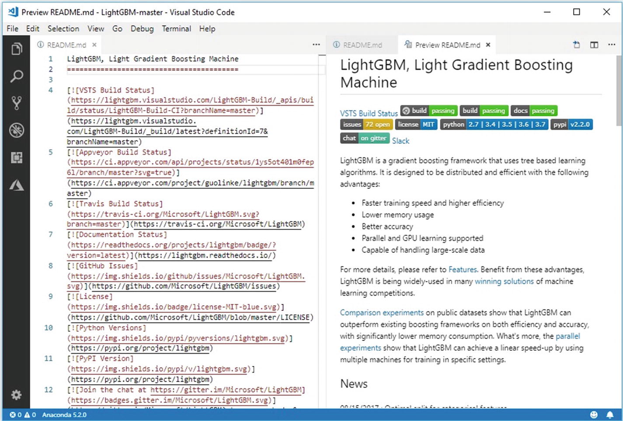Open the Selection menu
623x421 pixels.
pos(63,29)
